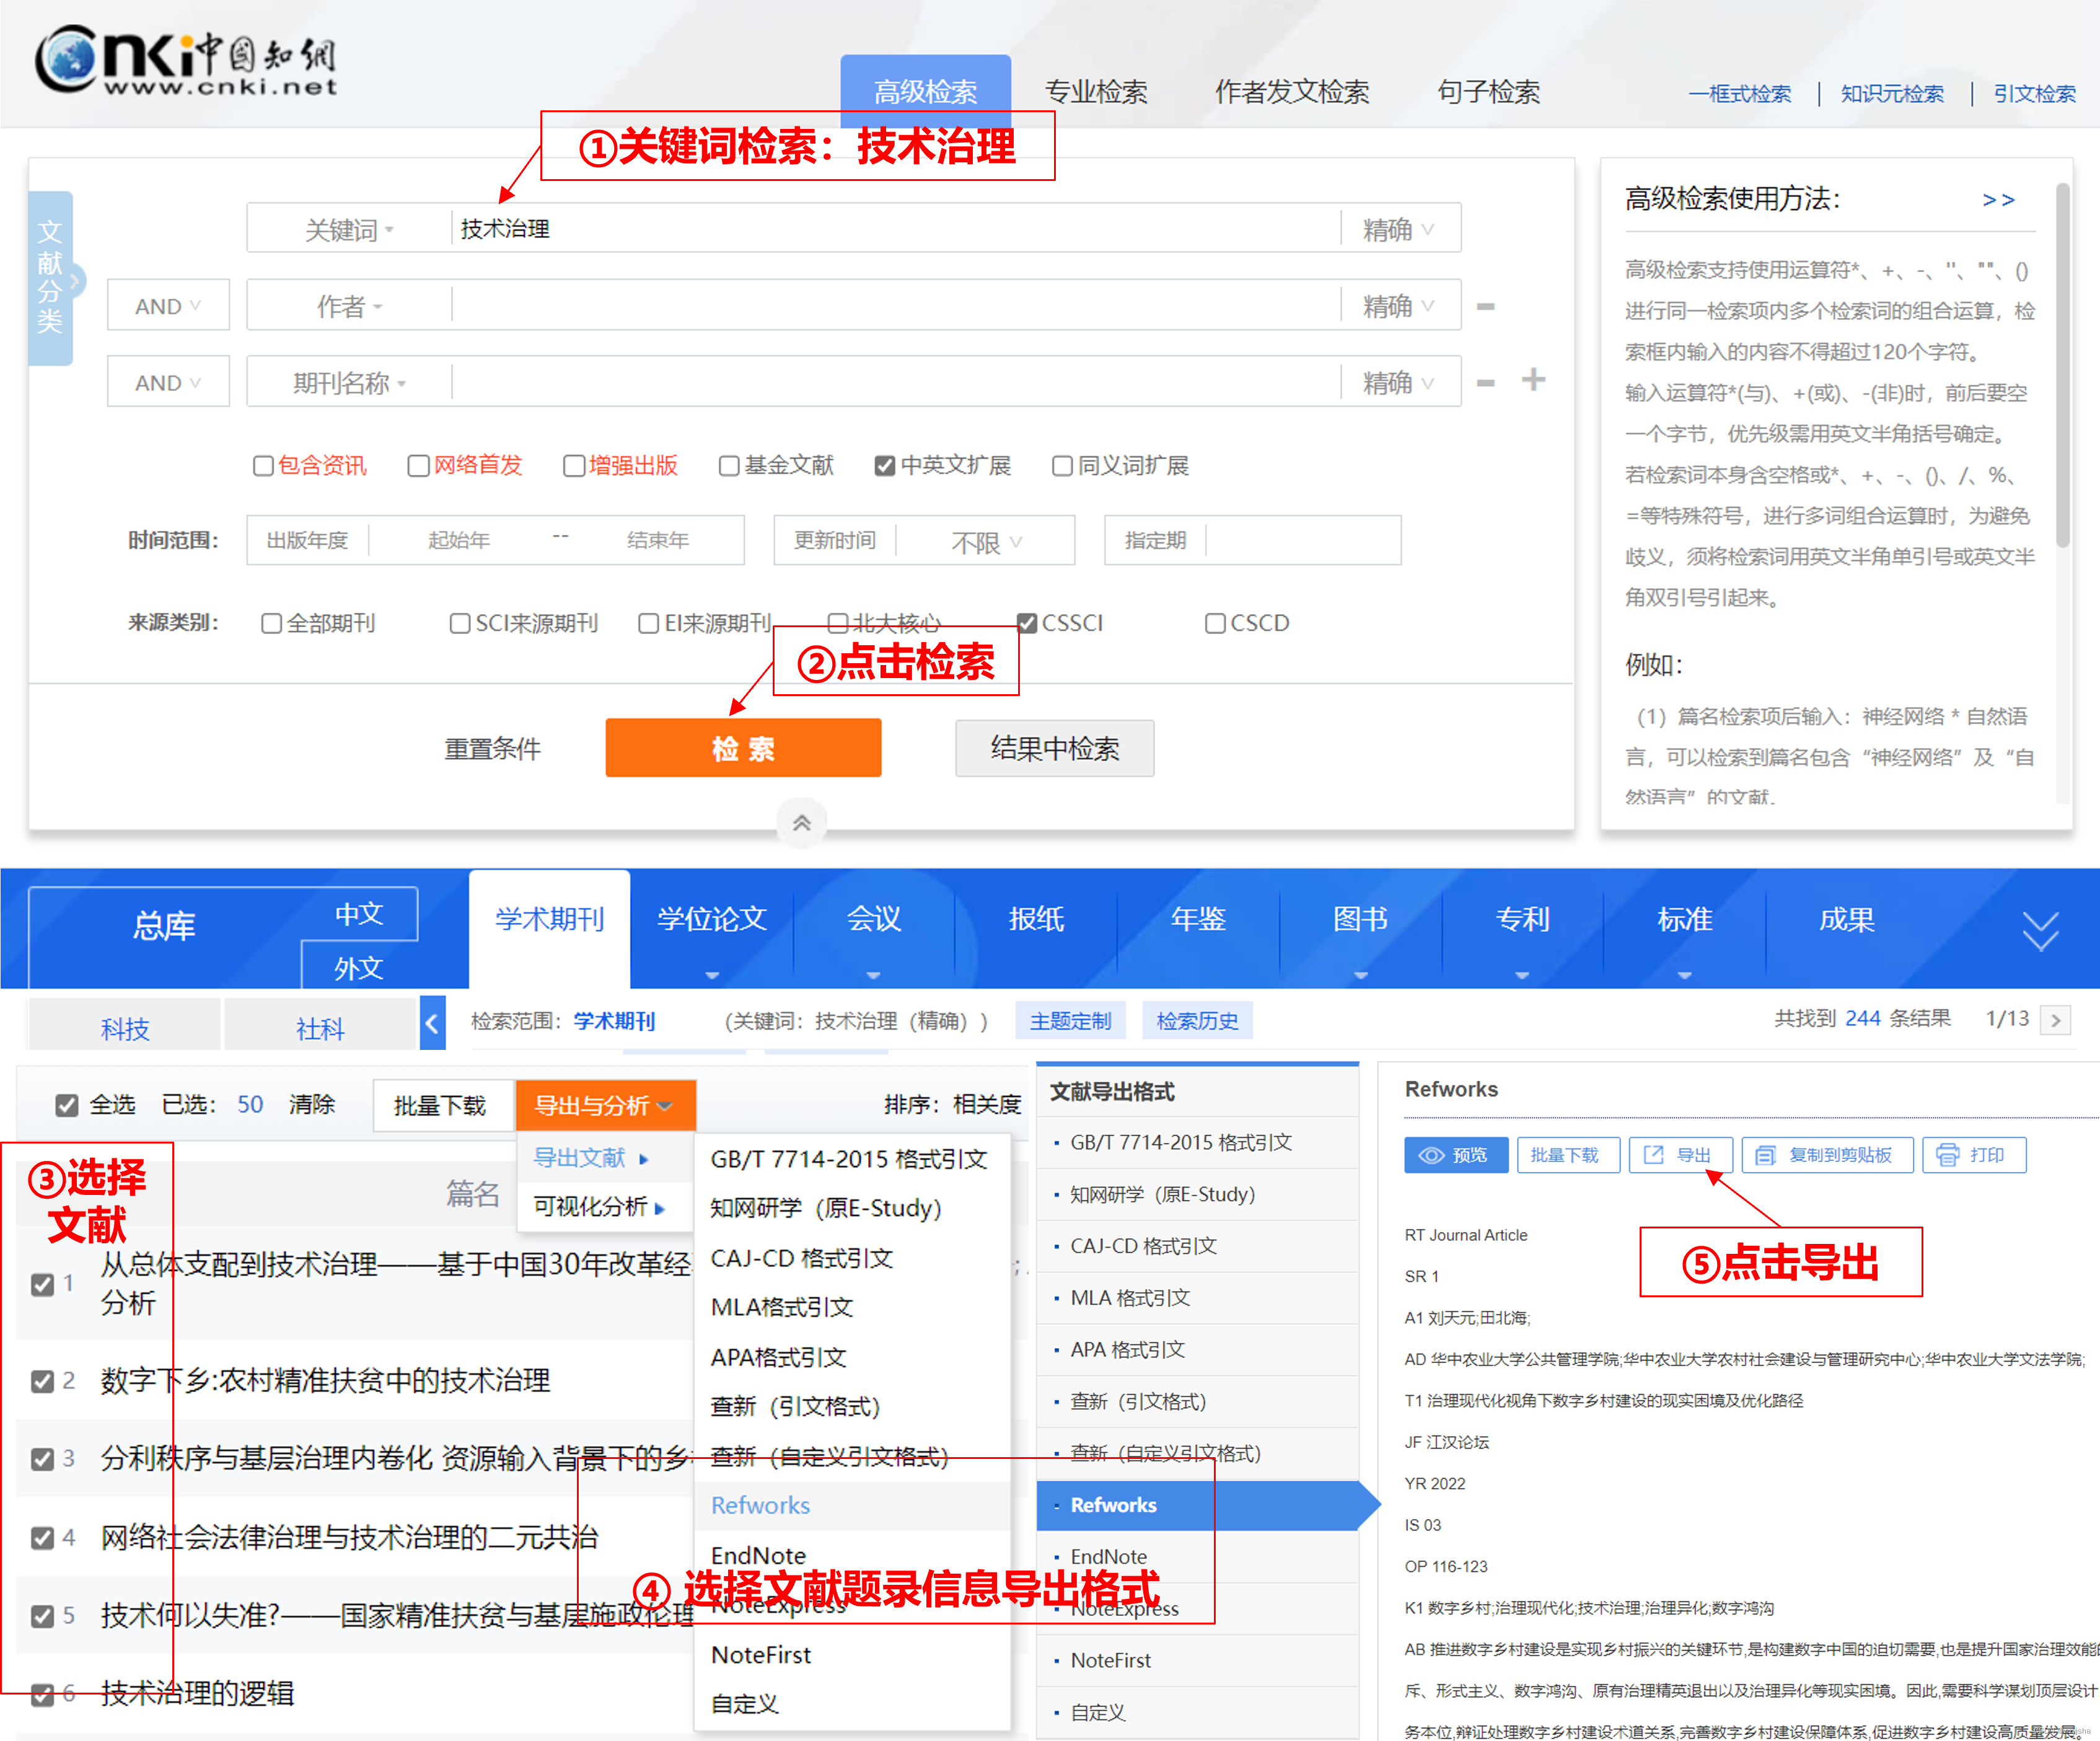Uncheck result 2 数字下乡 checkbox
This screenshot has width=2100, height=1741.
[42, 1382]
